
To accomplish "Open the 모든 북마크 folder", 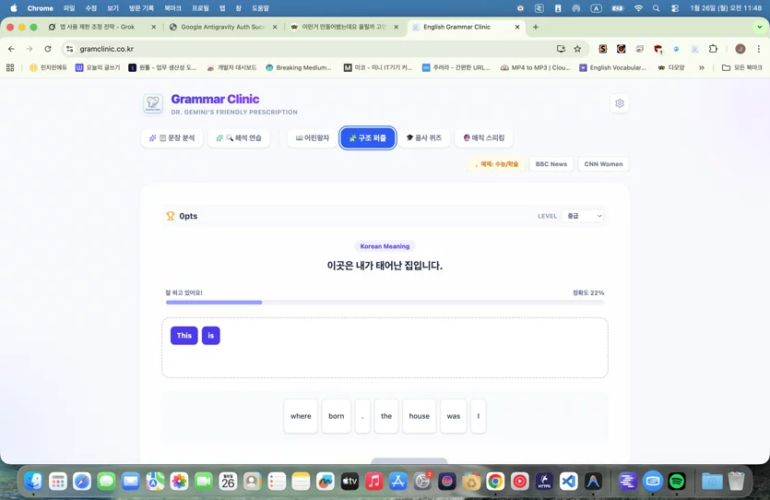I will pyautogui.click(x=742, y=67).
